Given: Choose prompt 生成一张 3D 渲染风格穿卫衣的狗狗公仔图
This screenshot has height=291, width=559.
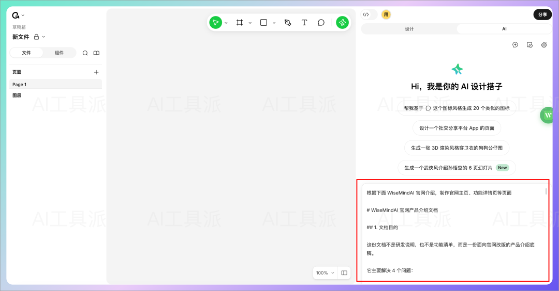Looking at the screenshot, I should click(457, 148).
